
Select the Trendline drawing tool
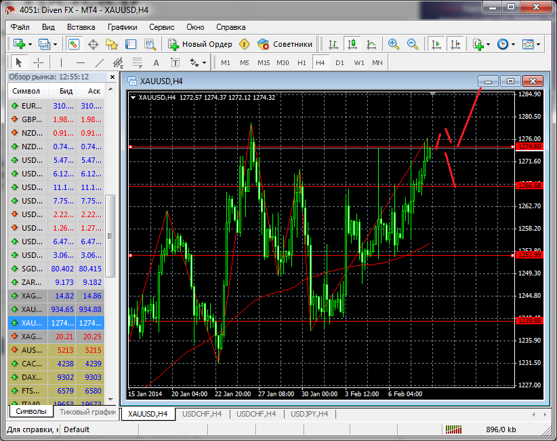100,62
